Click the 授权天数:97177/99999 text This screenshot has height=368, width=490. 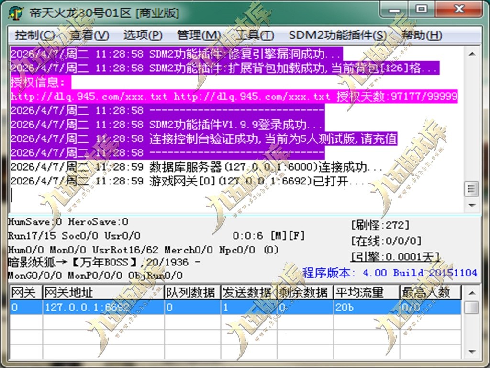click(x=397, y=96)
